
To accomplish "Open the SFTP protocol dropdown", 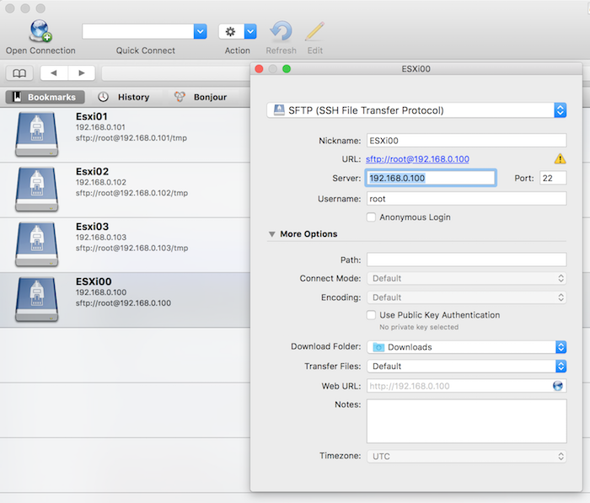I will click(x=416, y=110).
